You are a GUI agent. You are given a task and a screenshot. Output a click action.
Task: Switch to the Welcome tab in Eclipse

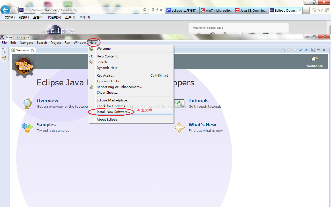23,50
